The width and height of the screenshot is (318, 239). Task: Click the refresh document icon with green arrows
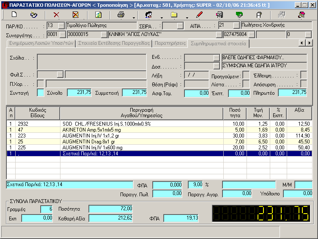click(x=99, y=15)
